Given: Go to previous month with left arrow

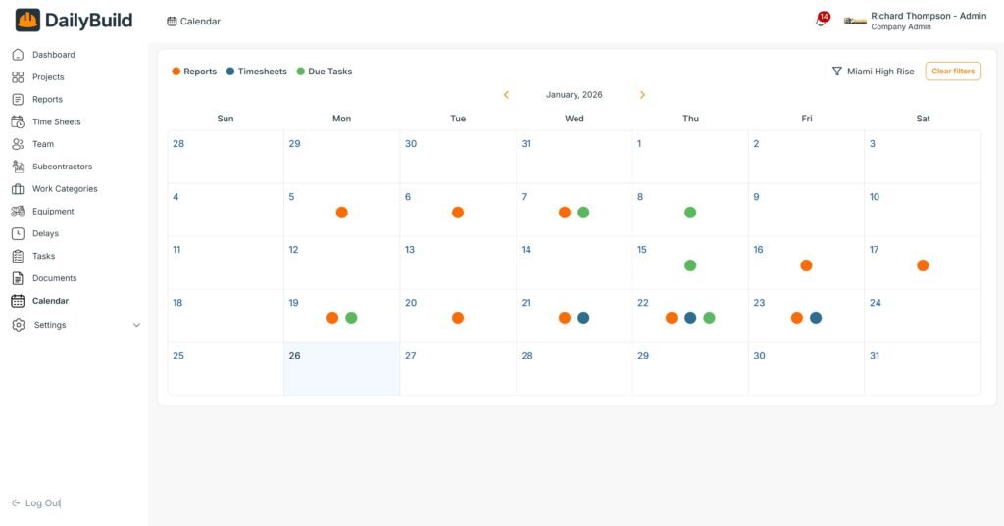Looking at the screenshot, I should click(x=506, y=95).
